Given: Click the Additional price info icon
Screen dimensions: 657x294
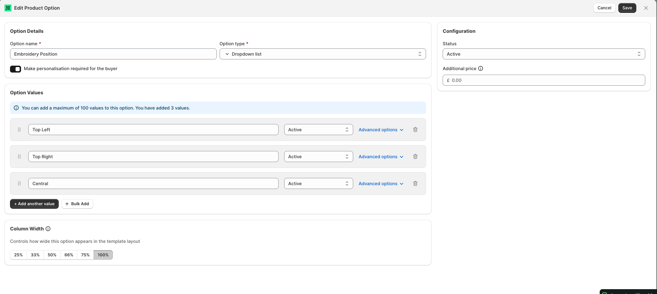Looking at the screenshot, I should tap(481, 68).
